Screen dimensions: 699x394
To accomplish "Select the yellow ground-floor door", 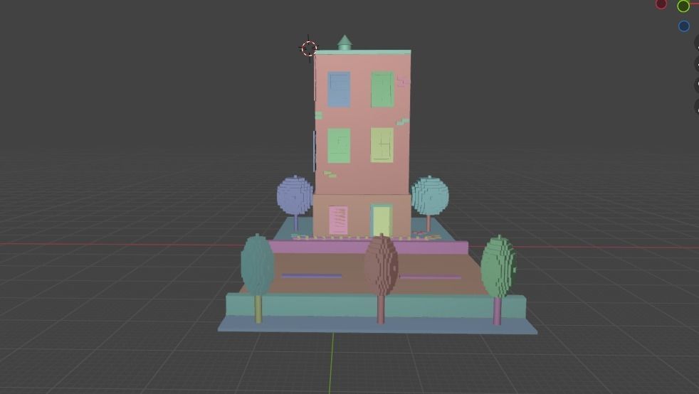I will pos(381,220).
